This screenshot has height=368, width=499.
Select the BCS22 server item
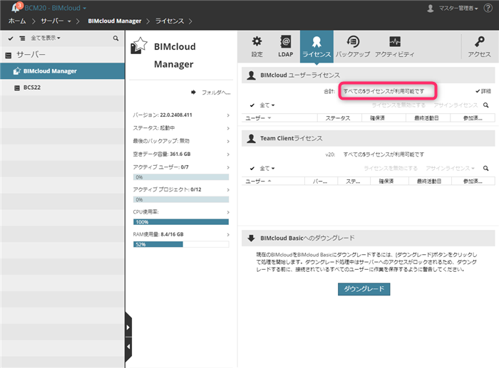(x=63, y=88)
